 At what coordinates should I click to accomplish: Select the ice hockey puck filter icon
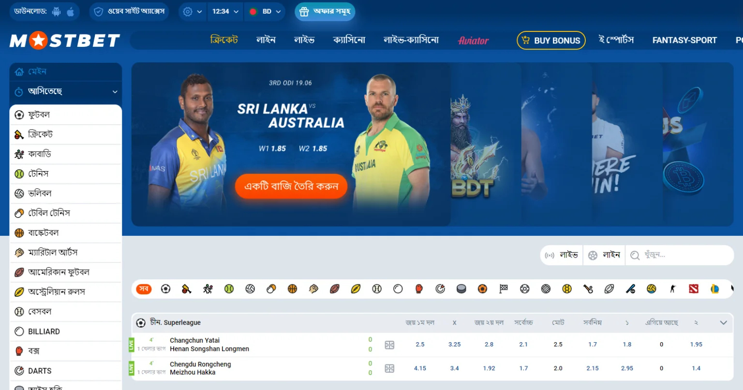[x=461, y=289]
